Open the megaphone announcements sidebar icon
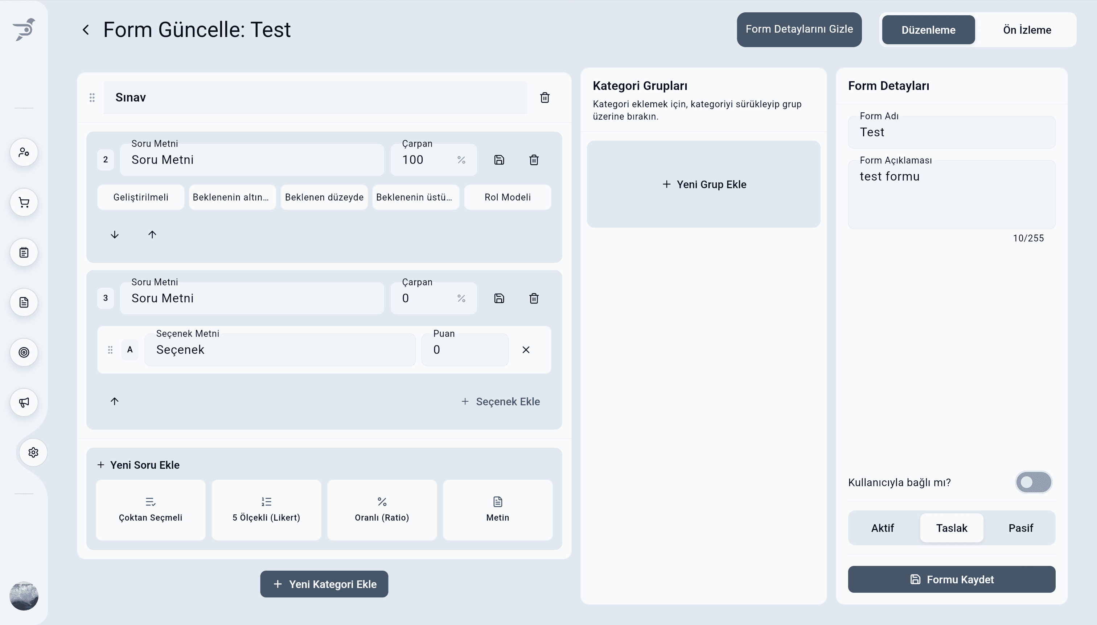Image resolution: width=1097 pixels, height=625 pixels. tap(24, 402)
